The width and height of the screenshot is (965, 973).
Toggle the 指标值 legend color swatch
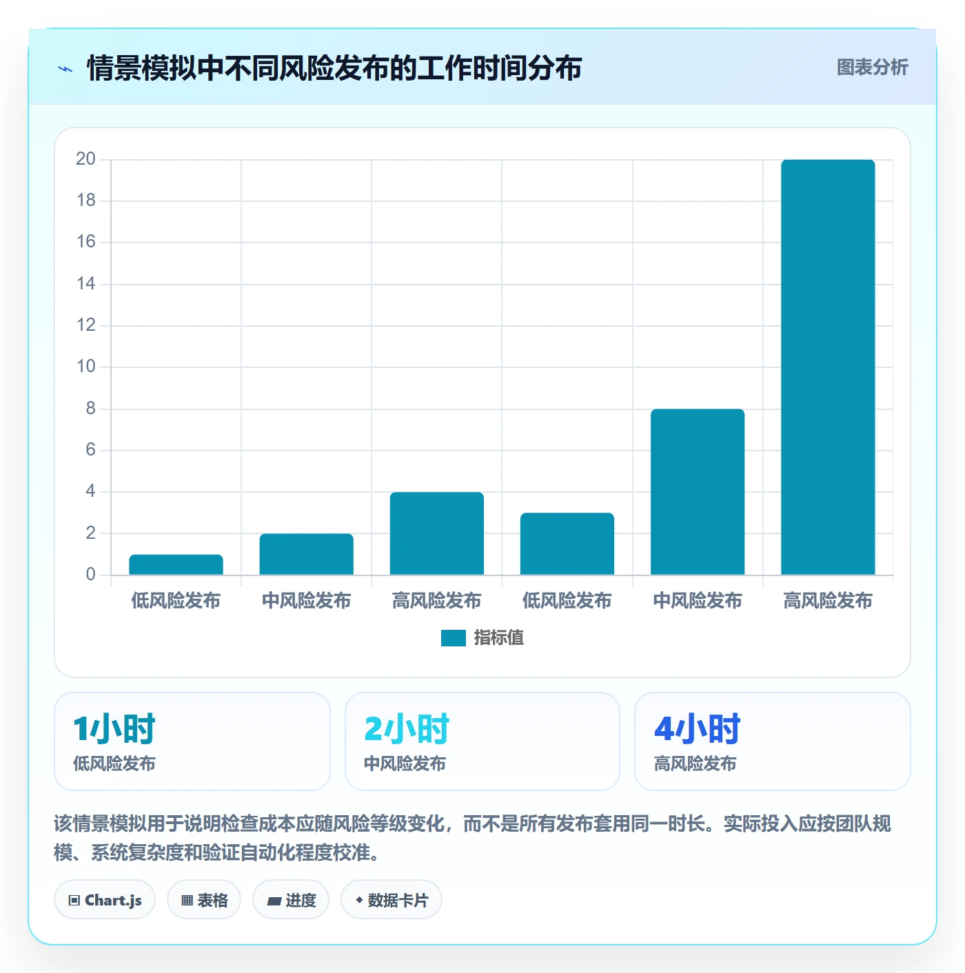tap(454, 638)
